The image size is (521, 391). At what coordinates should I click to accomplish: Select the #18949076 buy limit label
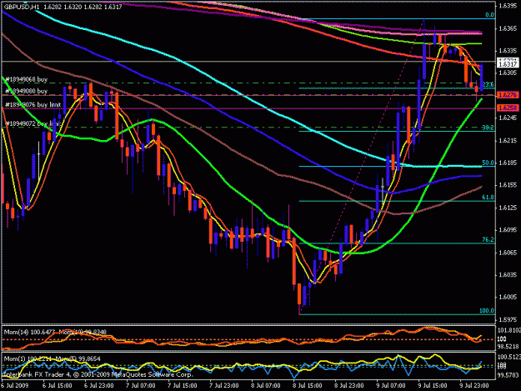33,105
